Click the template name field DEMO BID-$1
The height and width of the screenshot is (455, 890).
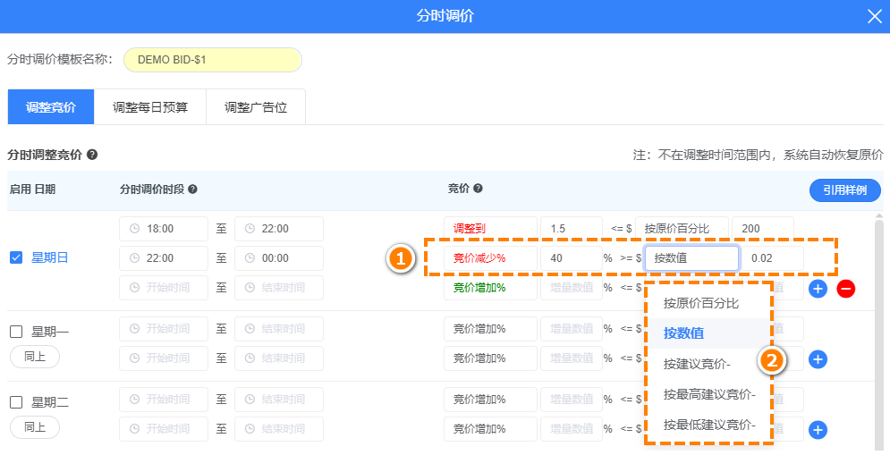[213, 60]
